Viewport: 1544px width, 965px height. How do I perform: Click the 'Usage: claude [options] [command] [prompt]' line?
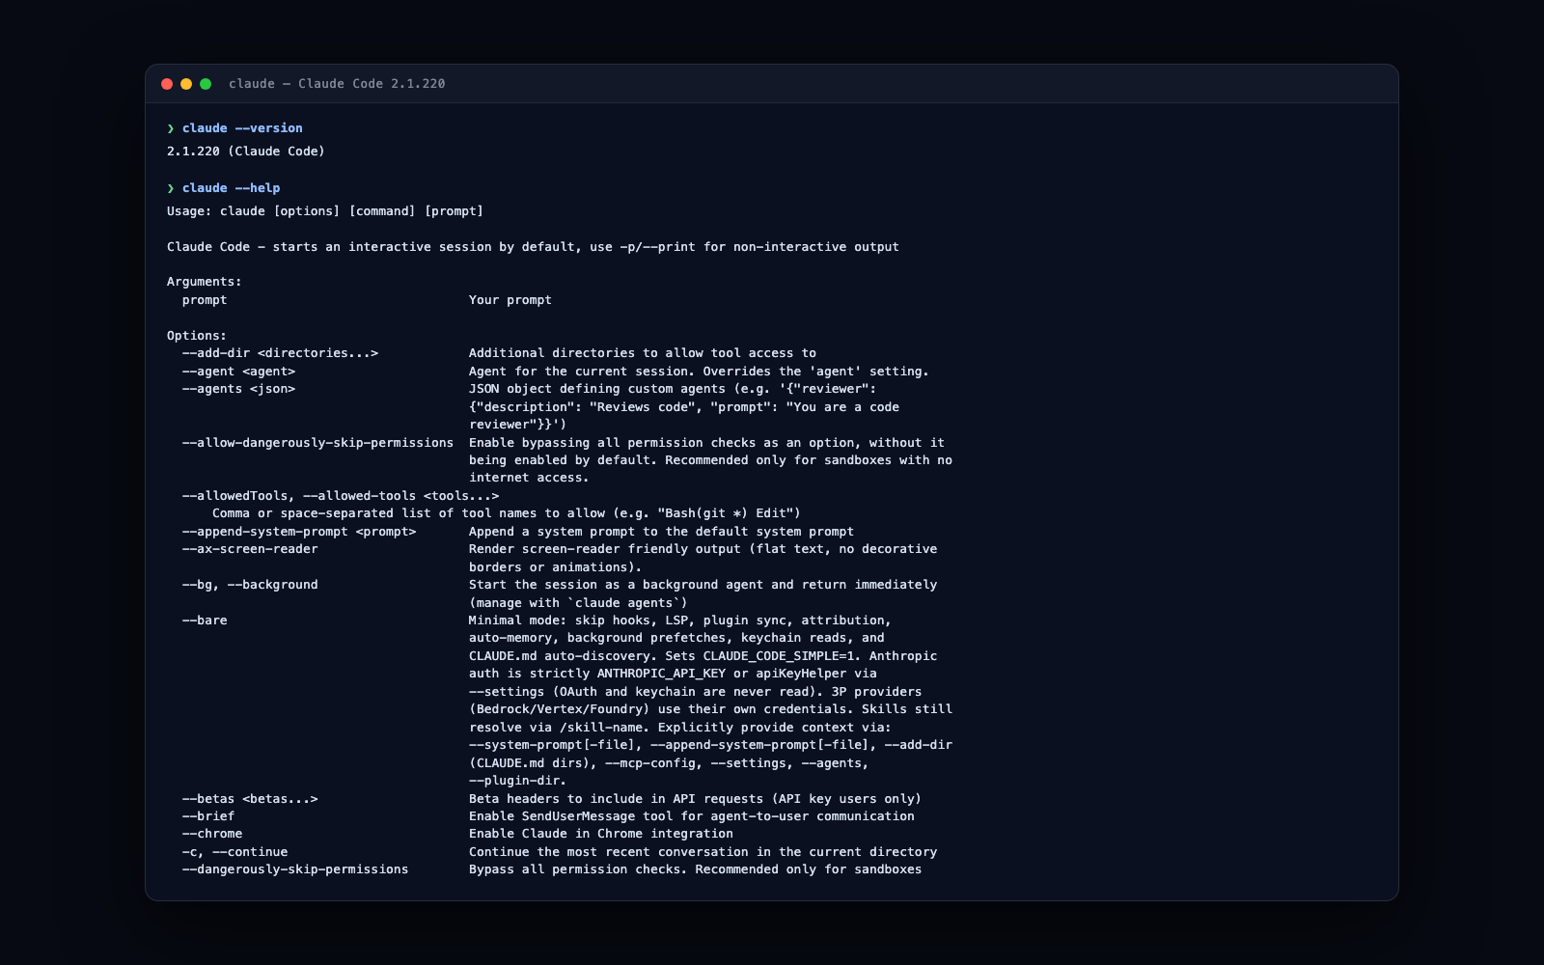tap(325, 211)
